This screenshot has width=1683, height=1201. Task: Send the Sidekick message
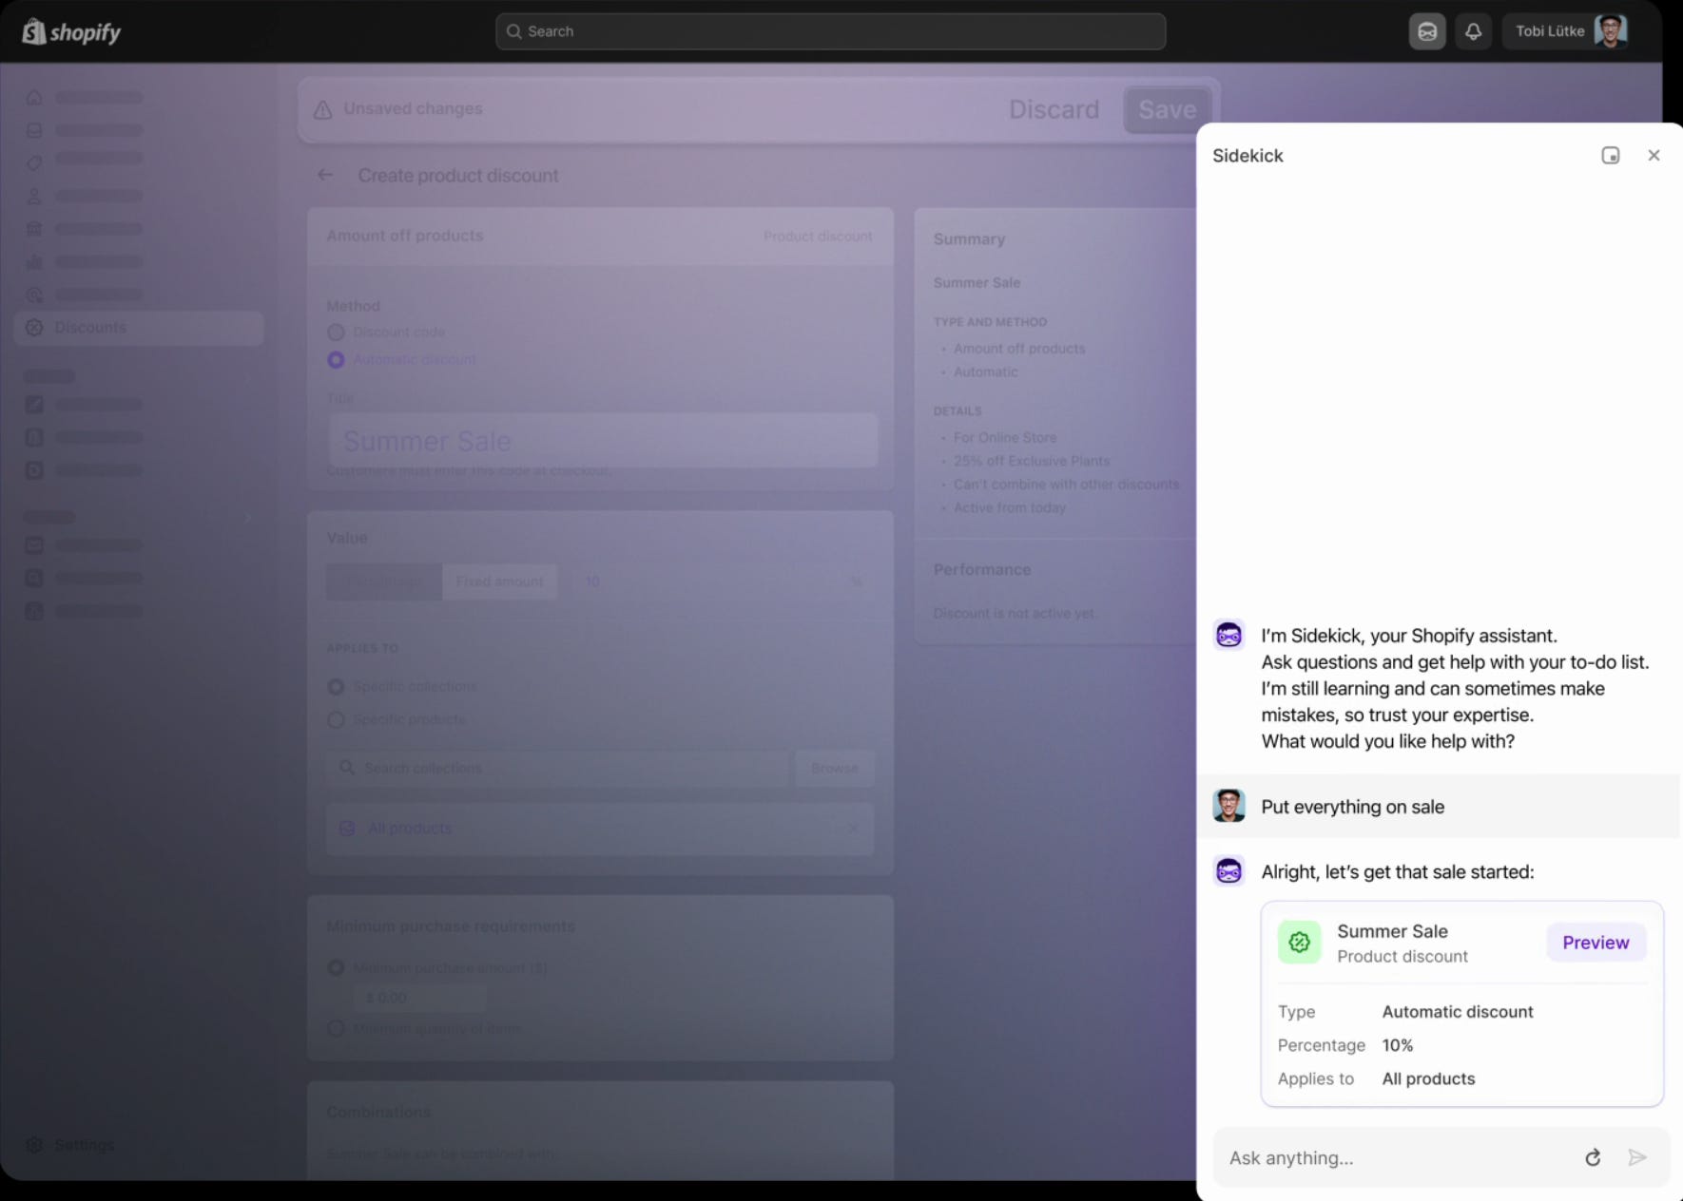pyautogui.click(x=1636, y=1157)
